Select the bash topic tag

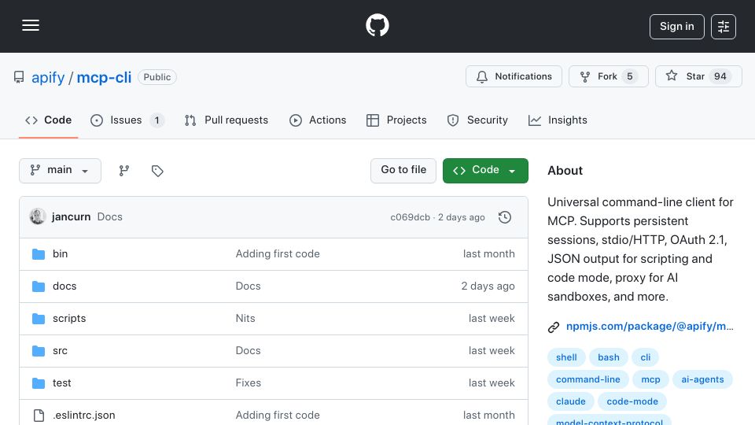click(x=609, y=357)
